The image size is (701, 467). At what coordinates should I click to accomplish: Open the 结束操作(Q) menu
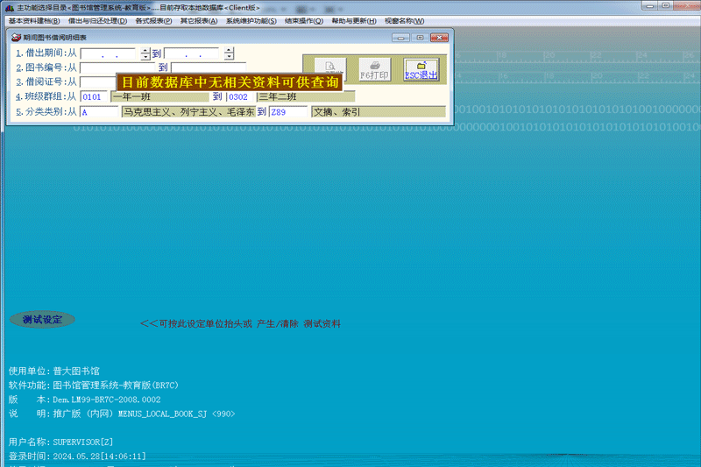tap(303, 21)
